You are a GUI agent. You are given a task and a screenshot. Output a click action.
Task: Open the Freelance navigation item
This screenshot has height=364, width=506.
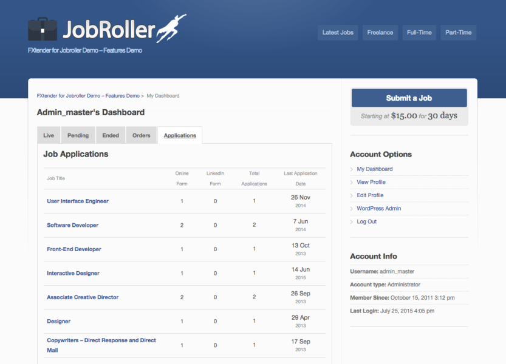[x=380, y=33]
